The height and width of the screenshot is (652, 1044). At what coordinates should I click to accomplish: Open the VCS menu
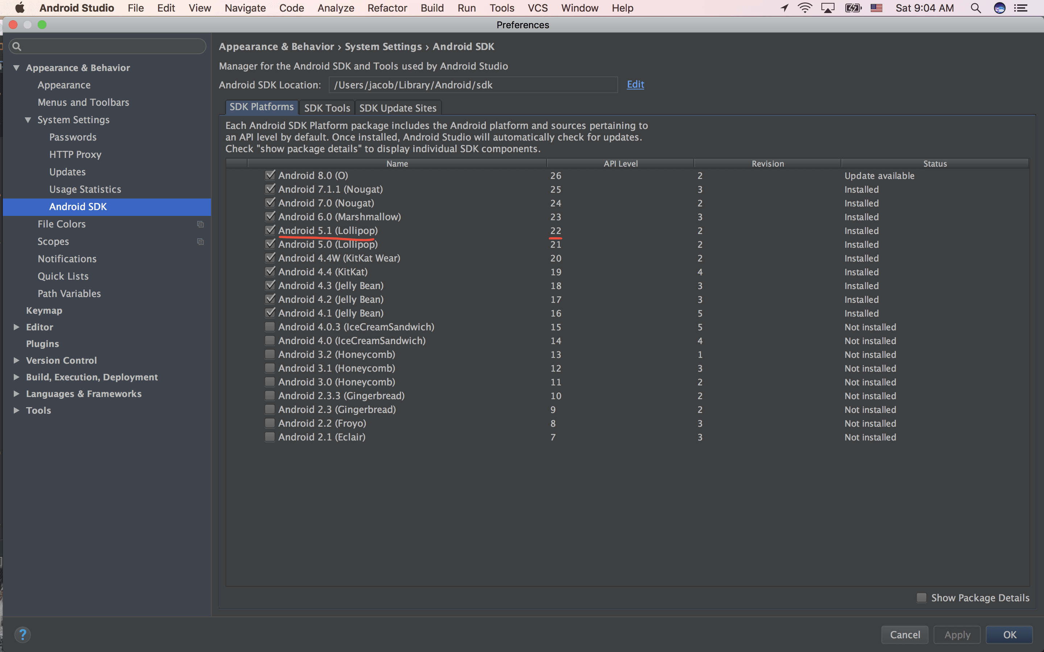pos(538,8)
